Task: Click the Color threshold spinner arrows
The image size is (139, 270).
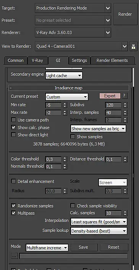Action: pos(65,159)
